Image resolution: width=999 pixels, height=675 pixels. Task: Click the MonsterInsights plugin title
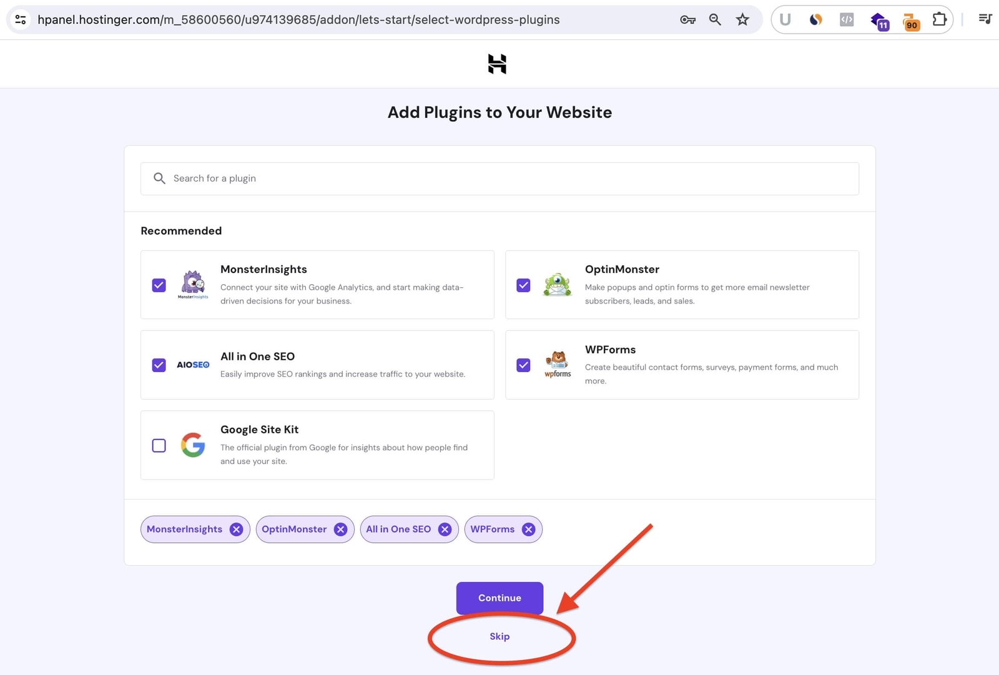pyautogui.click(x=263, y=269)
